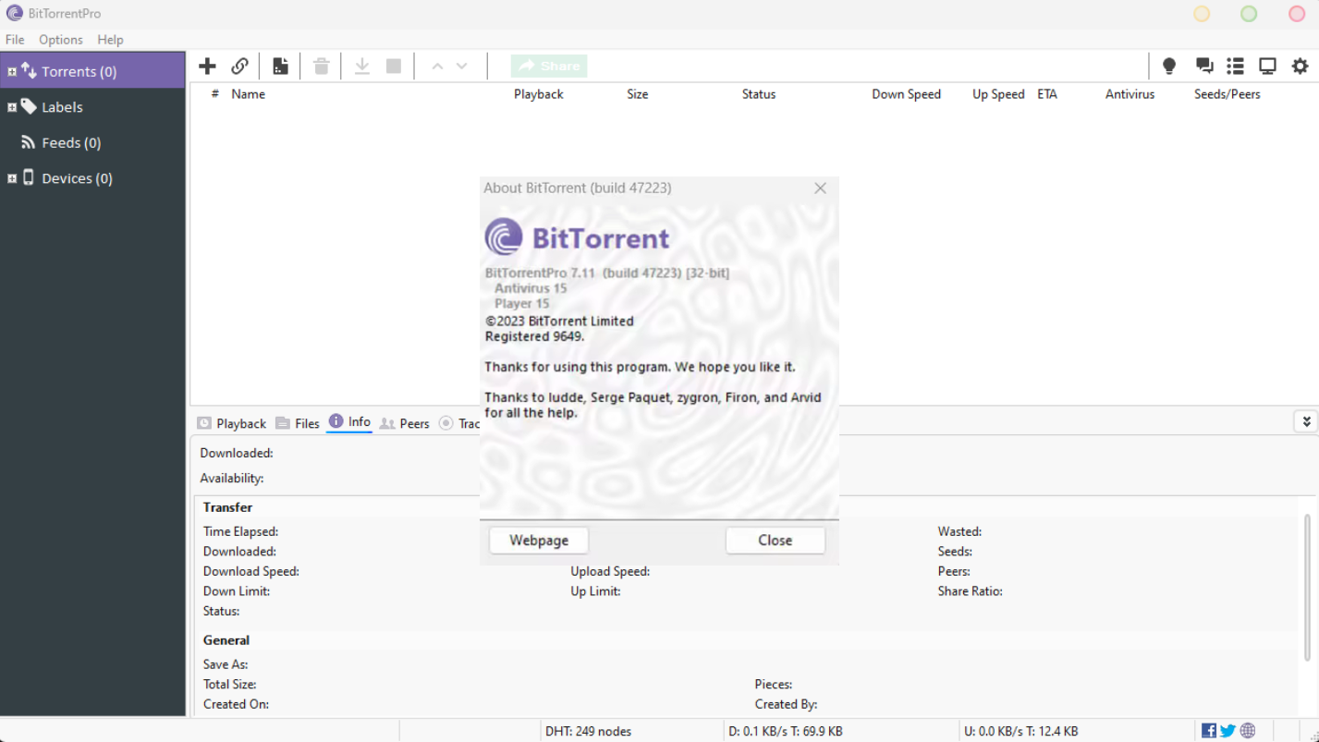1319x742 pixels.
Task: Sort by the # column header
Action: pos(214,94)
